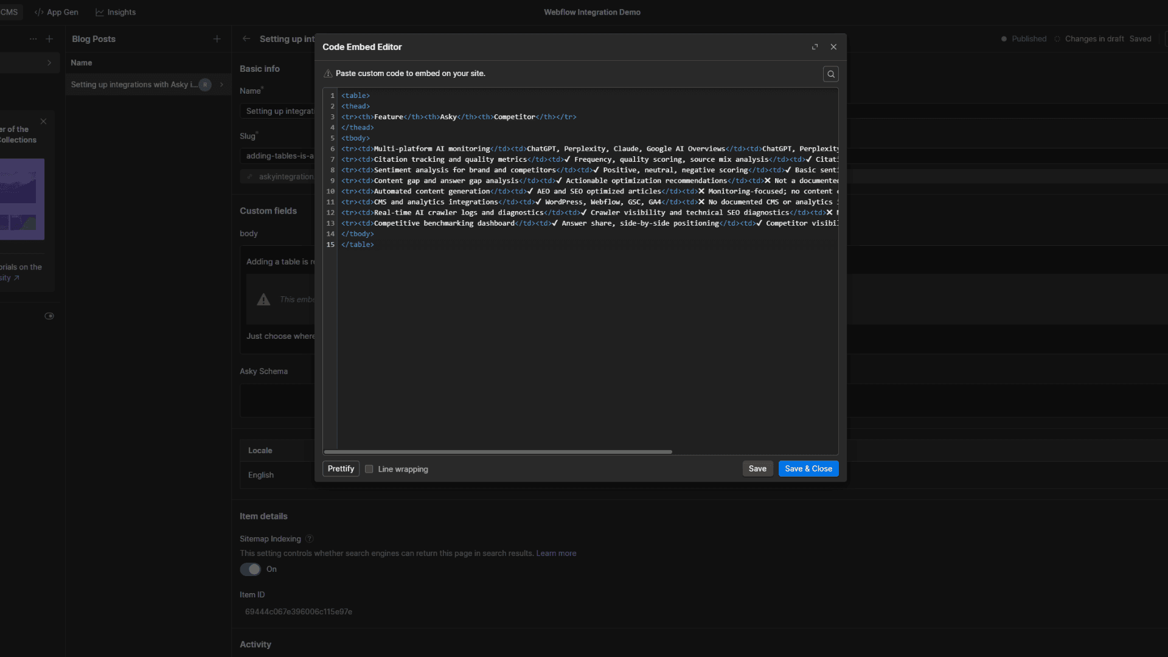Click the warning icon in the embed placeholder
This screenshot has height=657, width=1168.
click(x=263, y=299)
